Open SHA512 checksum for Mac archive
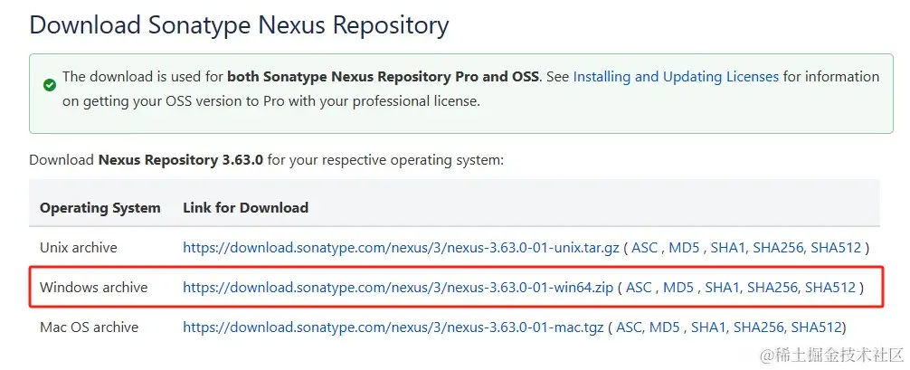The image size is (910, 370). (816, 327)
